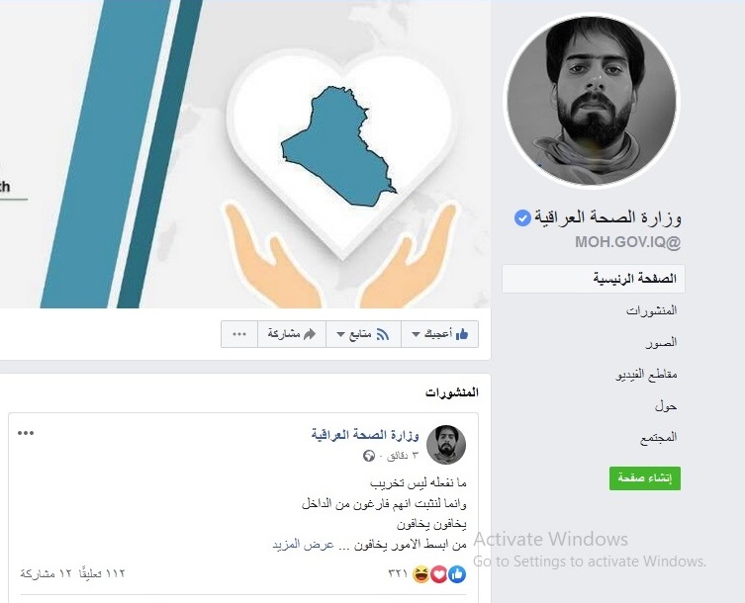Open the post author link وزارة الصحة العراقية
The image size is (745, 603).
pyautogui.click(x=365, y=434)
